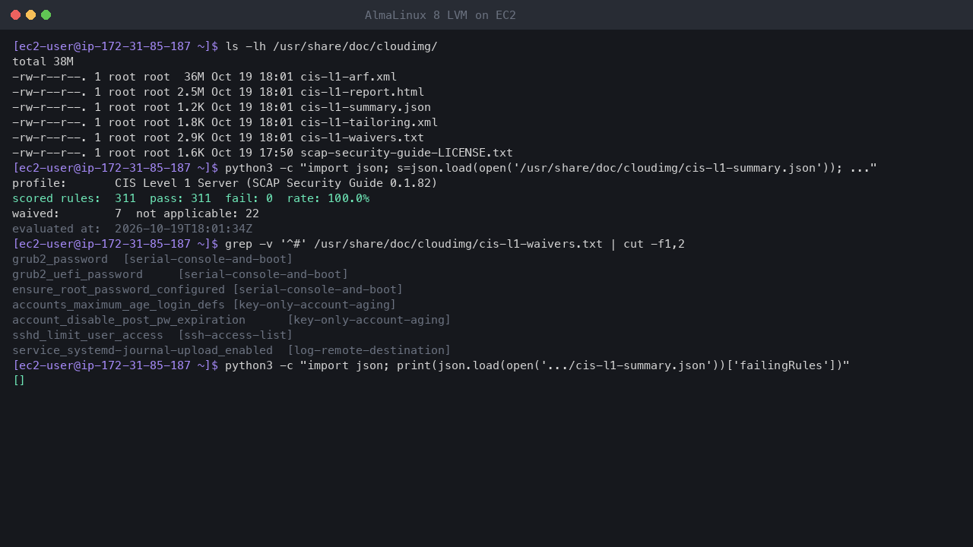Click 'account_disable_post_pw_expiration' waiver row
The image size is (973, 547).
231,320
